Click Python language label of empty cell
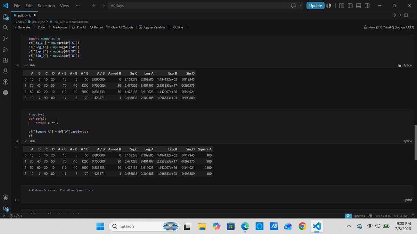This screenshot has height=234, width=417. pos(408,200)
